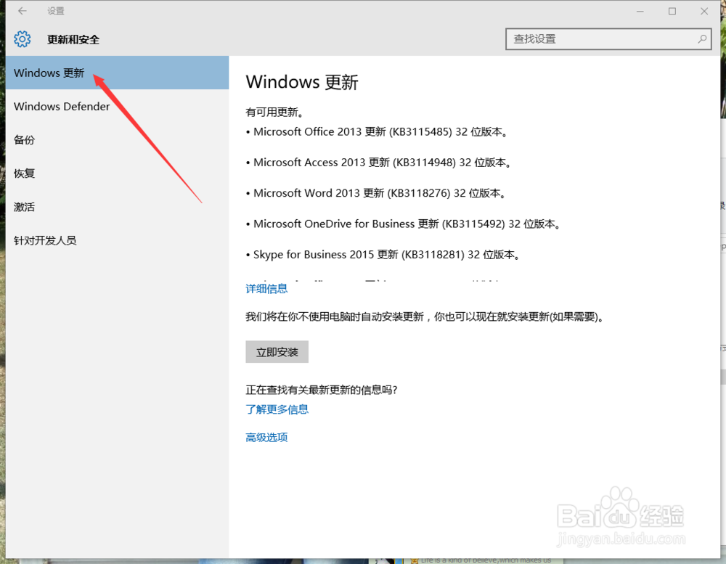Click 正在查找有关最新更新的信息吗 text

322,390
